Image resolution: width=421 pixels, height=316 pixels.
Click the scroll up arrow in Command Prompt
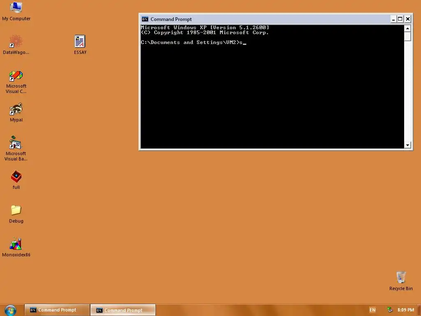click(407, 28)
